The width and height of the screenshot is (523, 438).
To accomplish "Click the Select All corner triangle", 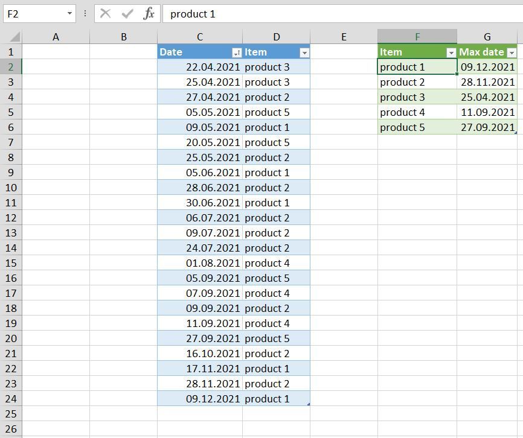I will point(14,37).
